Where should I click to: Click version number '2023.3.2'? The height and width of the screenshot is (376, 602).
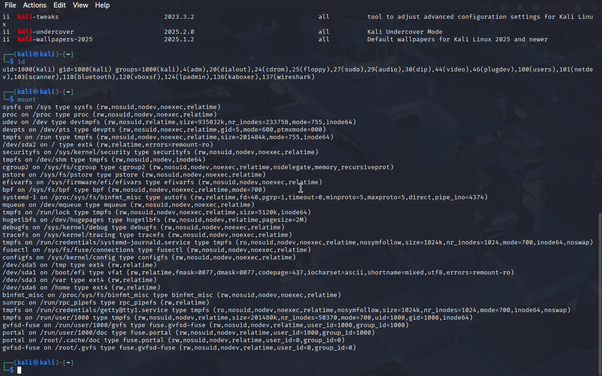click(179, 16)
